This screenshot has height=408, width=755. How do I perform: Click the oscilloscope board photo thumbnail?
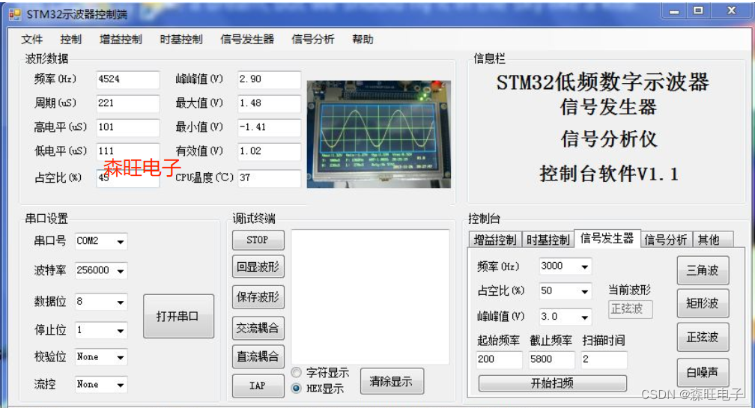tap(379, 134)
